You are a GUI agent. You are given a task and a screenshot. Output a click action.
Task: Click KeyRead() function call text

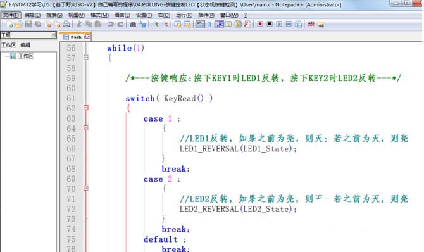tap(184, 98)
